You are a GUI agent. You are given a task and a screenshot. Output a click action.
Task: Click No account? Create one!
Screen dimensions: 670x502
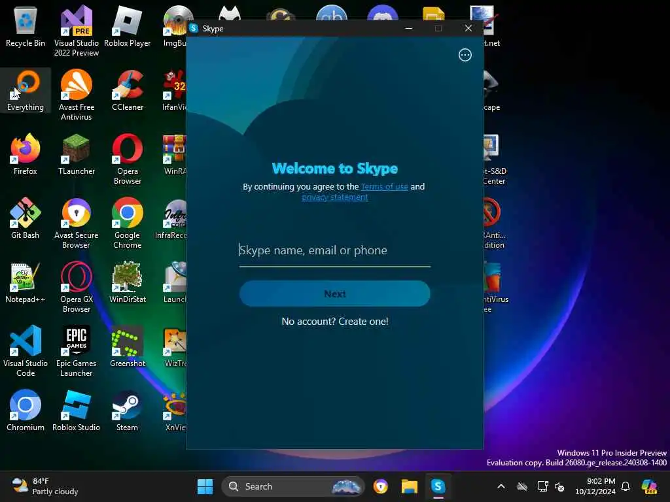pyautogui.click(x=334, y=322)
